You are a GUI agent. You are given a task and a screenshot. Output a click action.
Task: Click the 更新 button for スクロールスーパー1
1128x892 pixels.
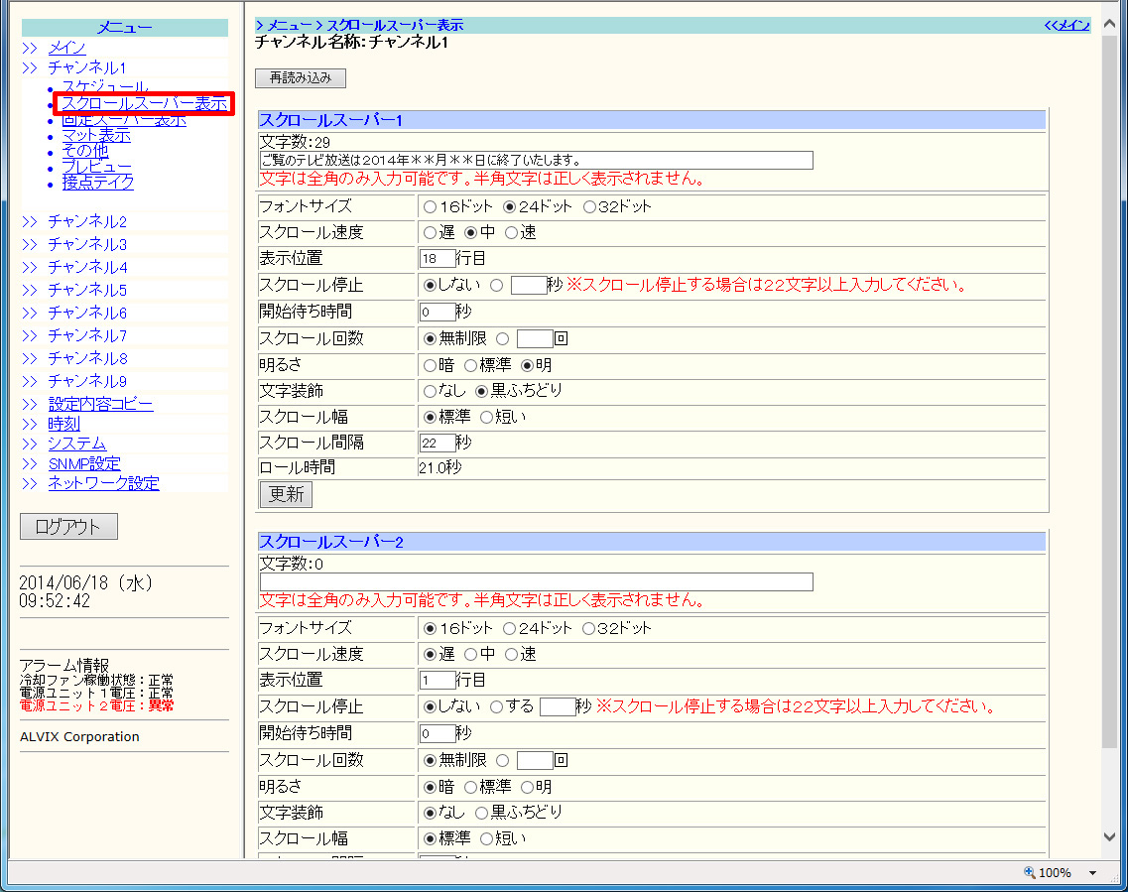click(x=286, y=494)
